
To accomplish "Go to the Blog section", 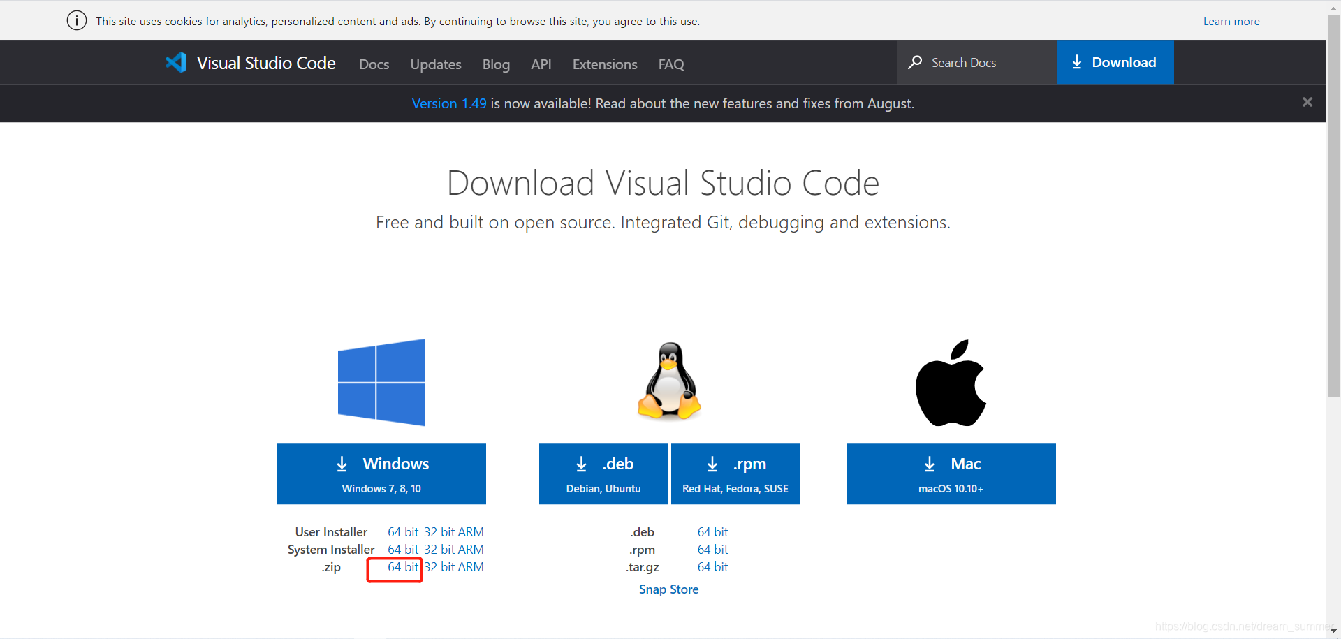I will (496, 64).
